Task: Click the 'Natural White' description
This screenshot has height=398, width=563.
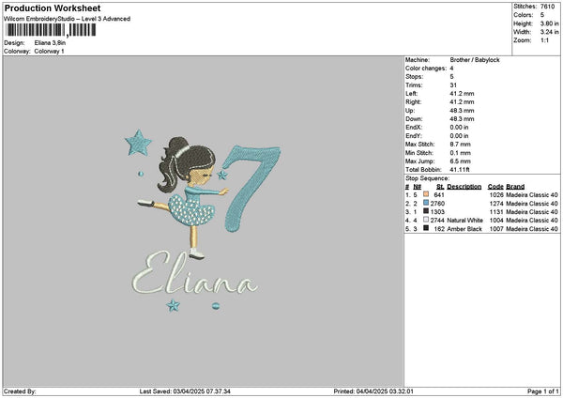Action: coord(464,221)
